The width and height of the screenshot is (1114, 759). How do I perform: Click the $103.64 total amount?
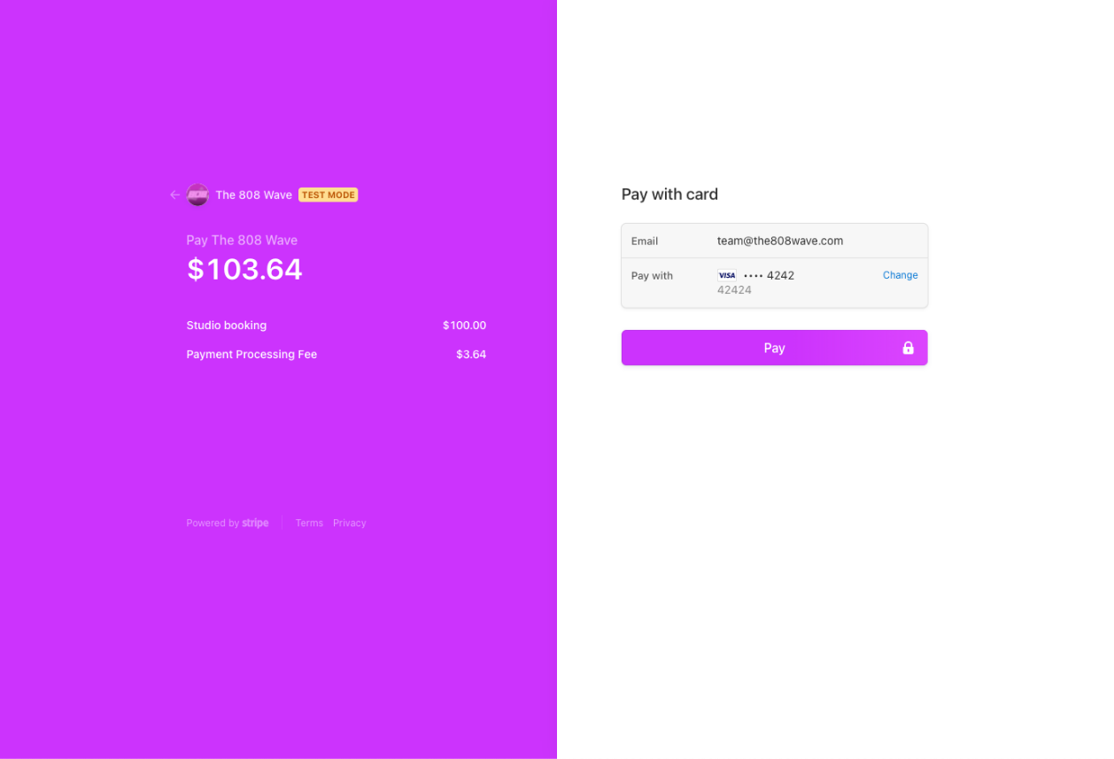244,269
